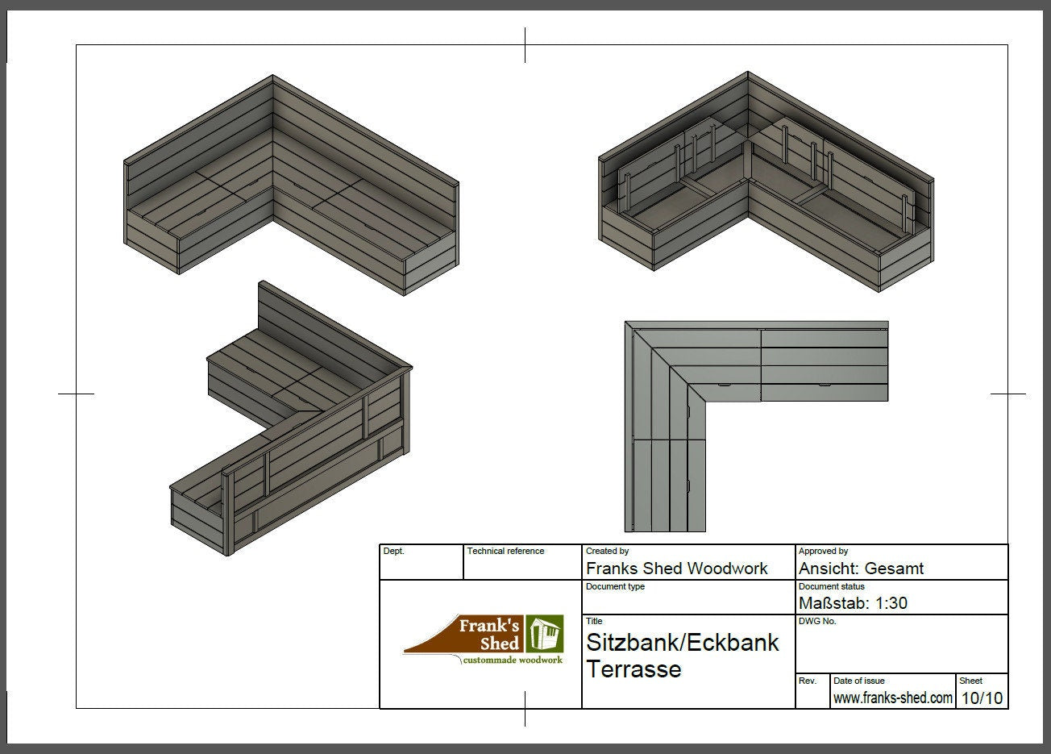Click the Ansicht: Gesamt field
Screen dimensions: 1051x754
861,569
